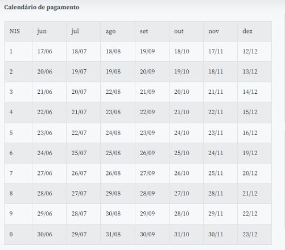Click the 22/08 date cell
The image size is (285, 250).
pyautogui.click(x=118, y=92)
